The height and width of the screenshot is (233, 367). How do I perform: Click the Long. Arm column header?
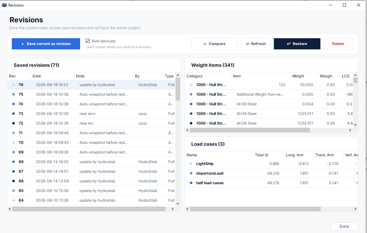click(x=299, y=155)
